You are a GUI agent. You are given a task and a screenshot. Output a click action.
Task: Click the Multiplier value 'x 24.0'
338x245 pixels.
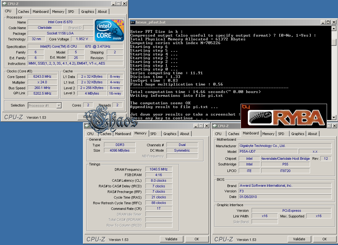tap(42, 82)
